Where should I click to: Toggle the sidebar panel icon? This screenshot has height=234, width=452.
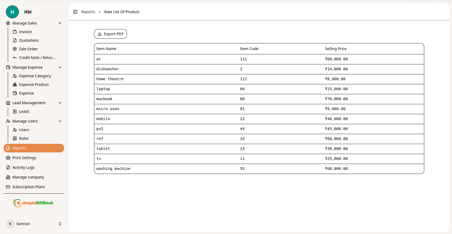(x=75, y=12)
